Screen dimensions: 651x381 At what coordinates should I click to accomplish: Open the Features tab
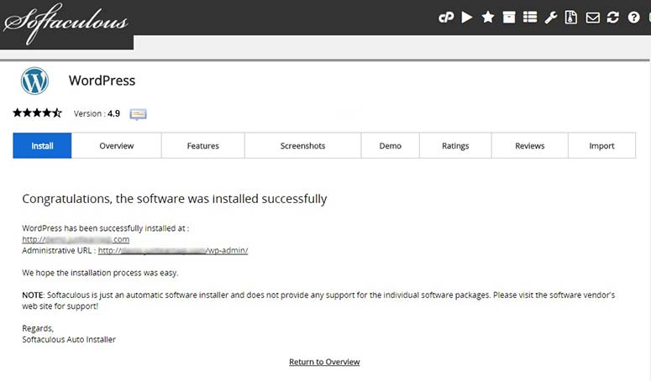coord(203,145)
